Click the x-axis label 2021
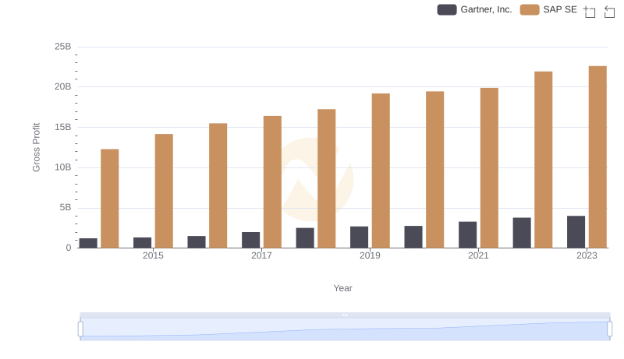 478,255
